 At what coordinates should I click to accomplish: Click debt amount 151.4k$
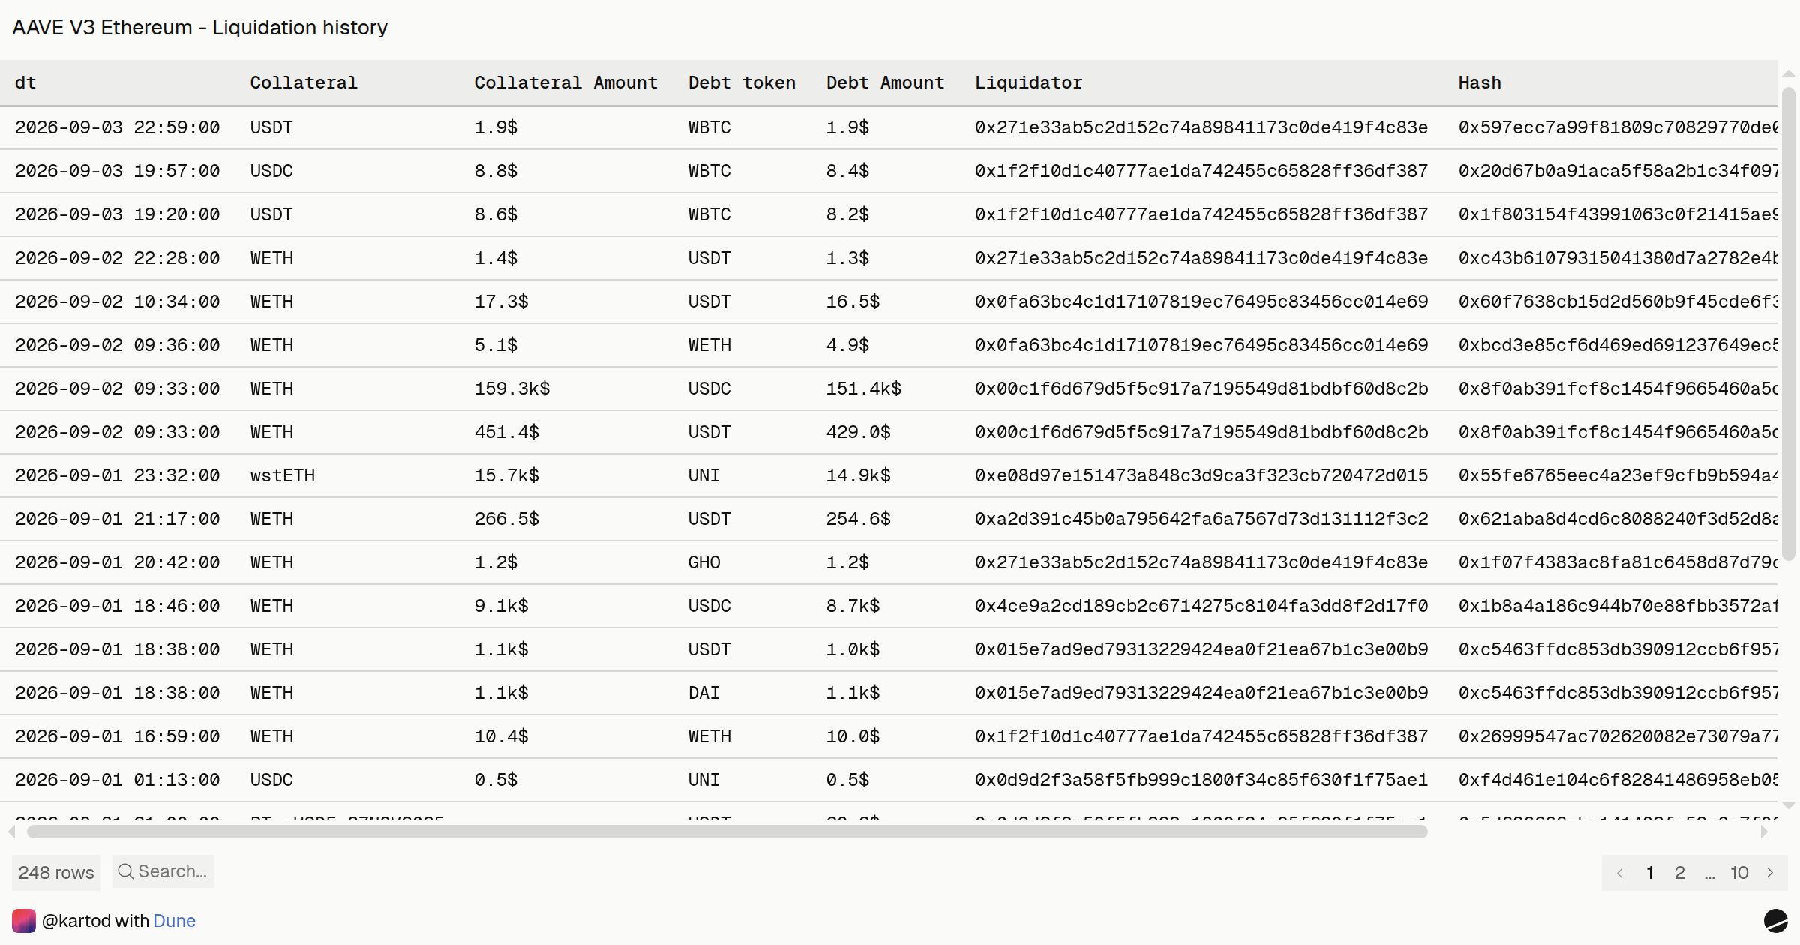864,388
